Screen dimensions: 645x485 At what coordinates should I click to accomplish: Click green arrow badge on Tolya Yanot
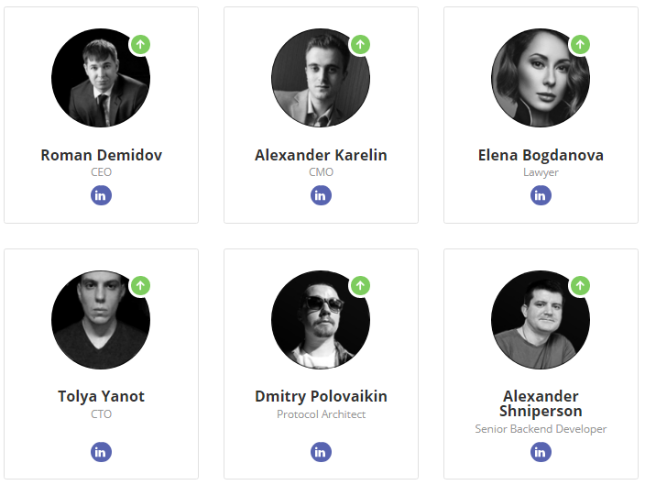140,285
